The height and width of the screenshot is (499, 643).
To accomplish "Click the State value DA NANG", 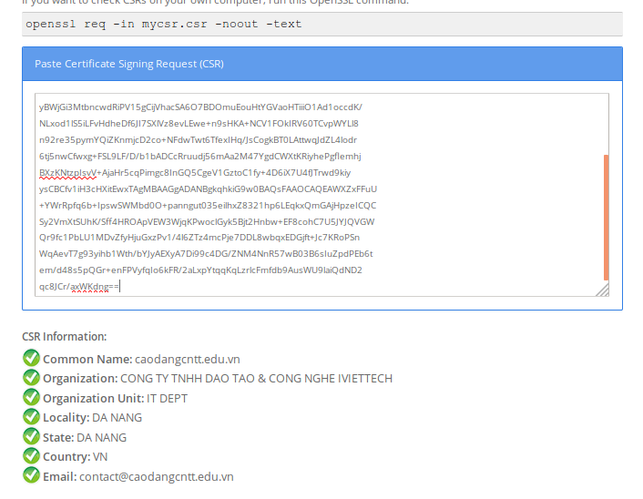I will coord(101,438).
